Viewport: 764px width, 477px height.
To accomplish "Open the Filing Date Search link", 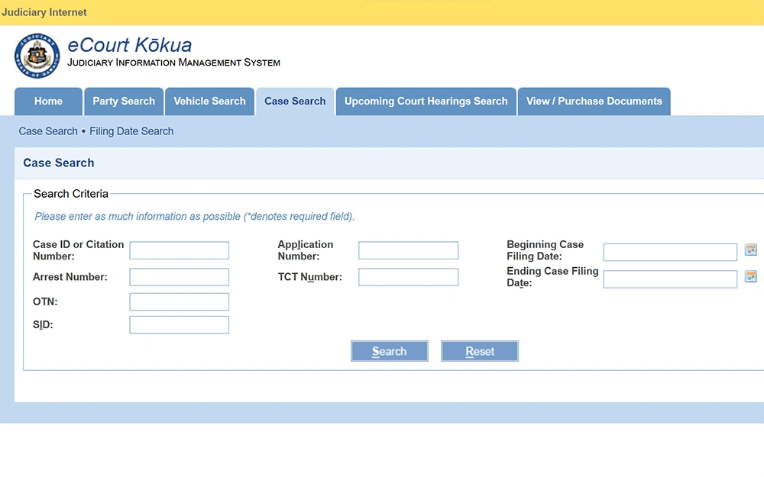I will (x=131, y=131).
